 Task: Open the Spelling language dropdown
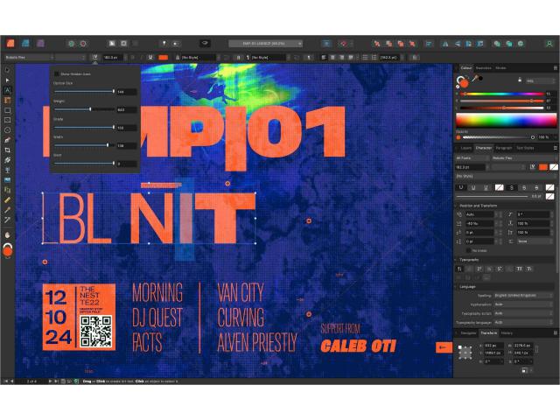[523, 295]
